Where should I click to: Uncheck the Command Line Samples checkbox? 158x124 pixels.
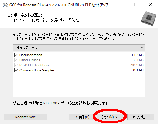16,70
